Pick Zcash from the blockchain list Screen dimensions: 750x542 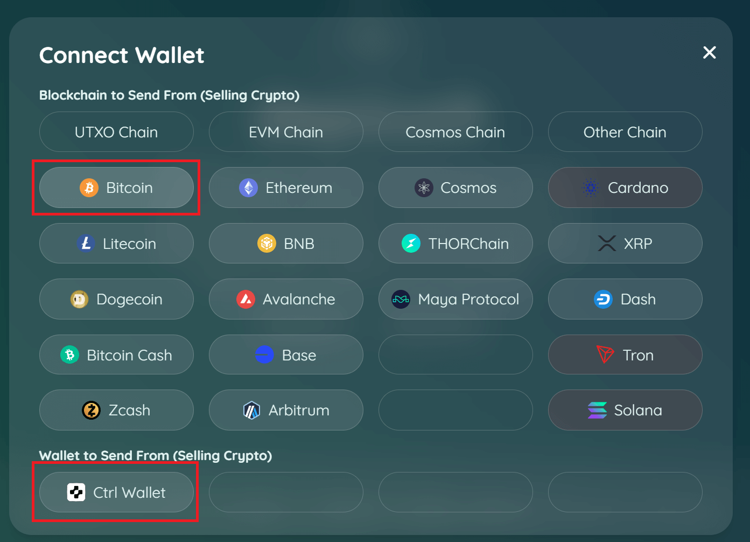116,411
